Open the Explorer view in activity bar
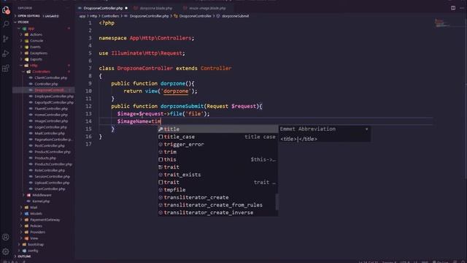Viewport: 467px width, 263px height. 6,10
